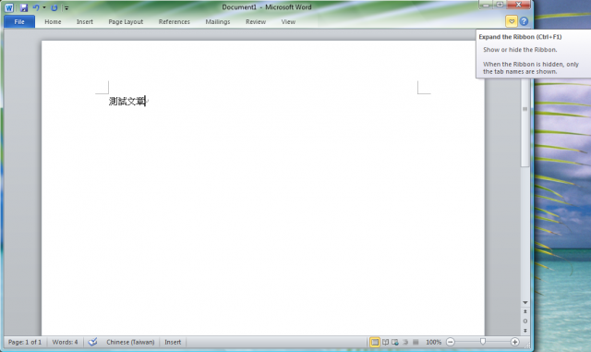Open Customize Quick Access Toolbar dropdown
Screen dimensions: 591x352
(x=66, y=7)
